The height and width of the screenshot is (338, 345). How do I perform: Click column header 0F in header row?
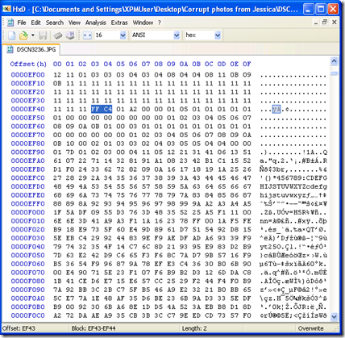pos(247,64)
